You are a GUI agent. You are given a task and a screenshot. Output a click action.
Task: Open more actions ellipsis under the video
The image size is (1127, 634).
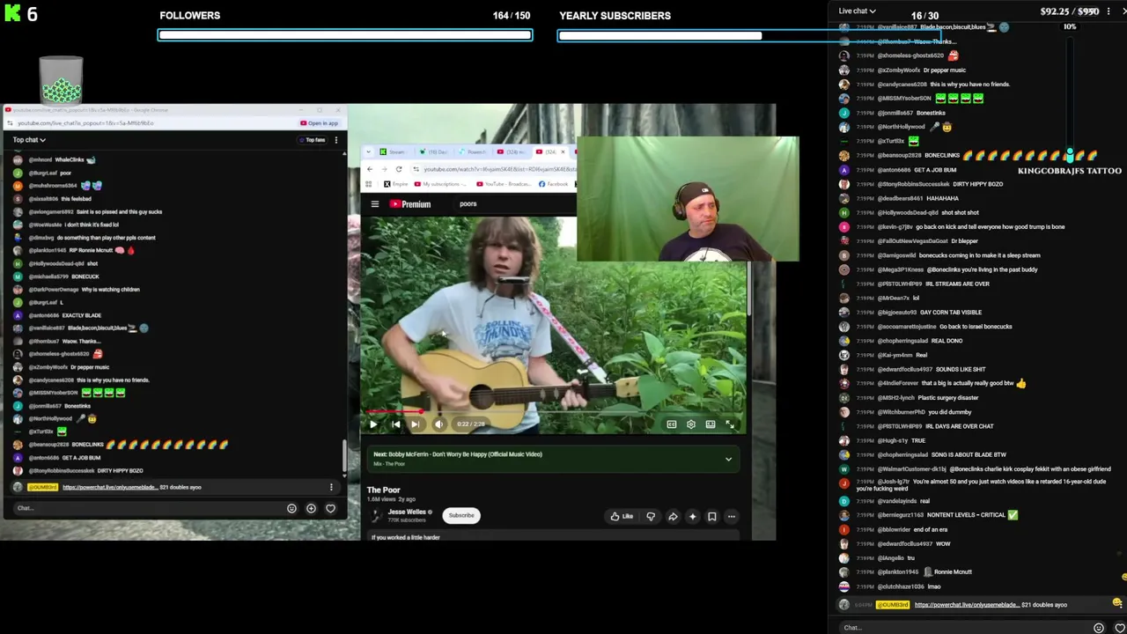click(x=731, y=517)
